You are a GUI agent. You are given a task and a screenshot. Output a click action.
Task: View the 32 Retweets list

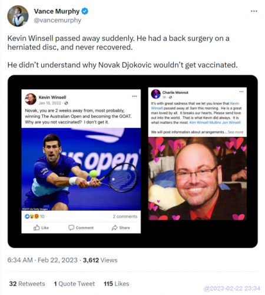[x=27, y=284]
